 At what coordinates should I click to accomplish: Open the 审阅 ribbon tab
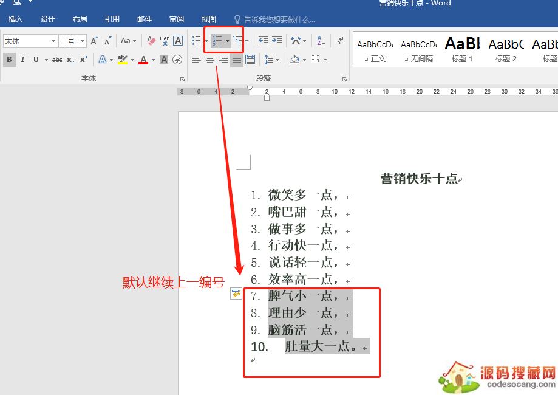177,19
